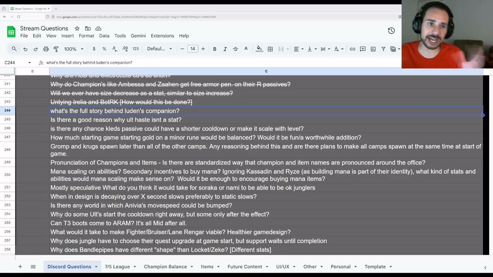The width and height of the screenshot is (493, 277).
Task: Open vertical align dropdown
Action: coord(312,49)
